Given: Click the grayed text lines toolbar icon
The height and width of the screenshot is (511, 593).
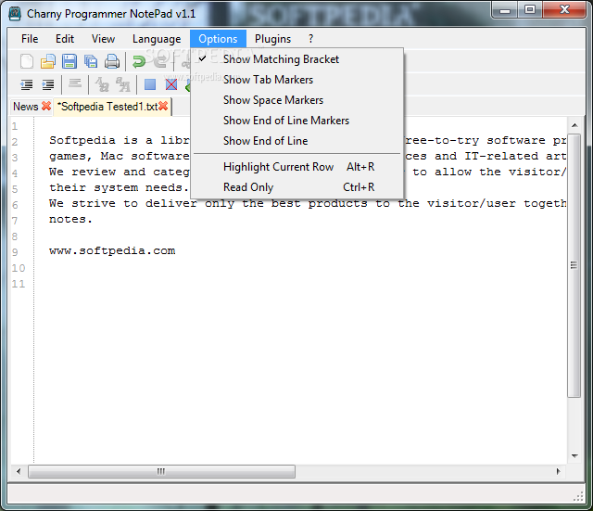Looking at the screenshot, I should pyautogui.click(x=75, y=83).
